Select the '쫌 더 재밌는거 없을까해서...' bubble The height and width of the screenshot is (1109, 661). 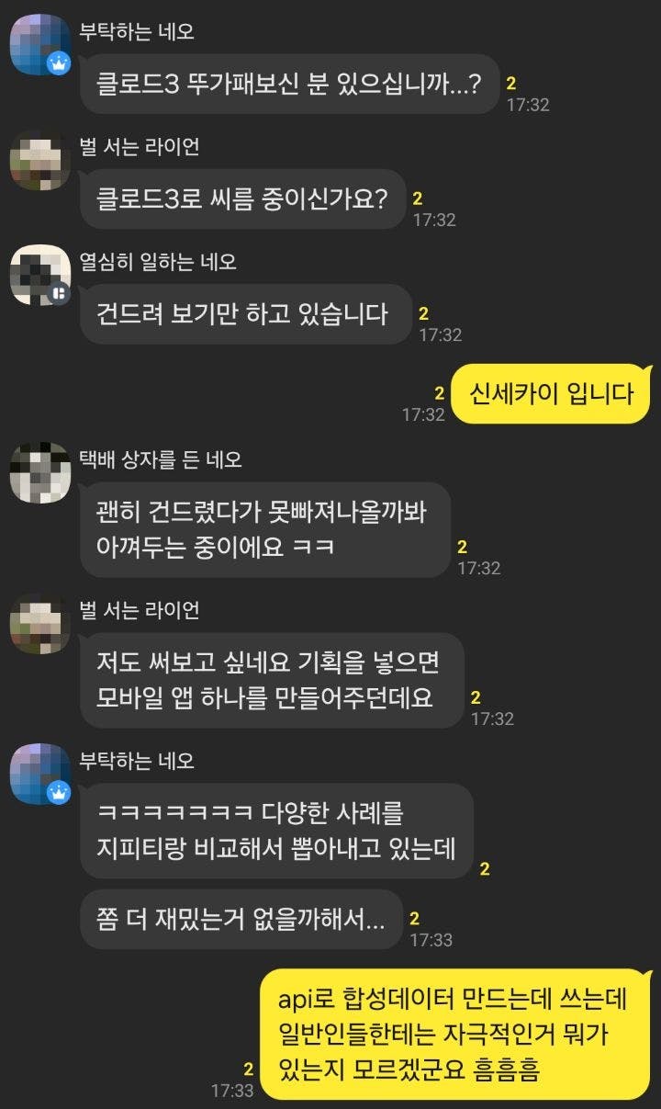click(241, 919)
